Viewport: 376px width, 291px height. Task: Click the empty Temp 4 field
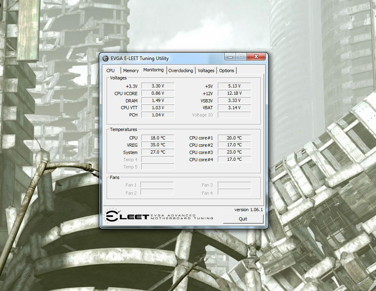point(158,159)
